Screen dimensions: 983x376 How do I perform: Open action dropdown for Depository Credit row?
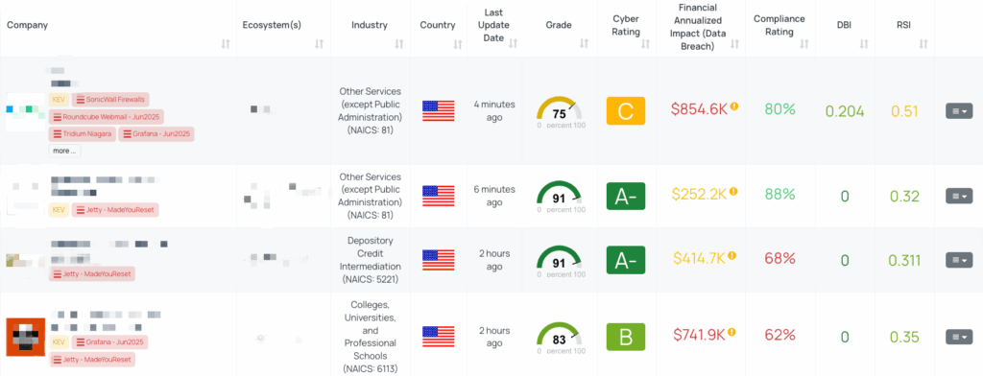pyautogui.click(x=959, y=259)
